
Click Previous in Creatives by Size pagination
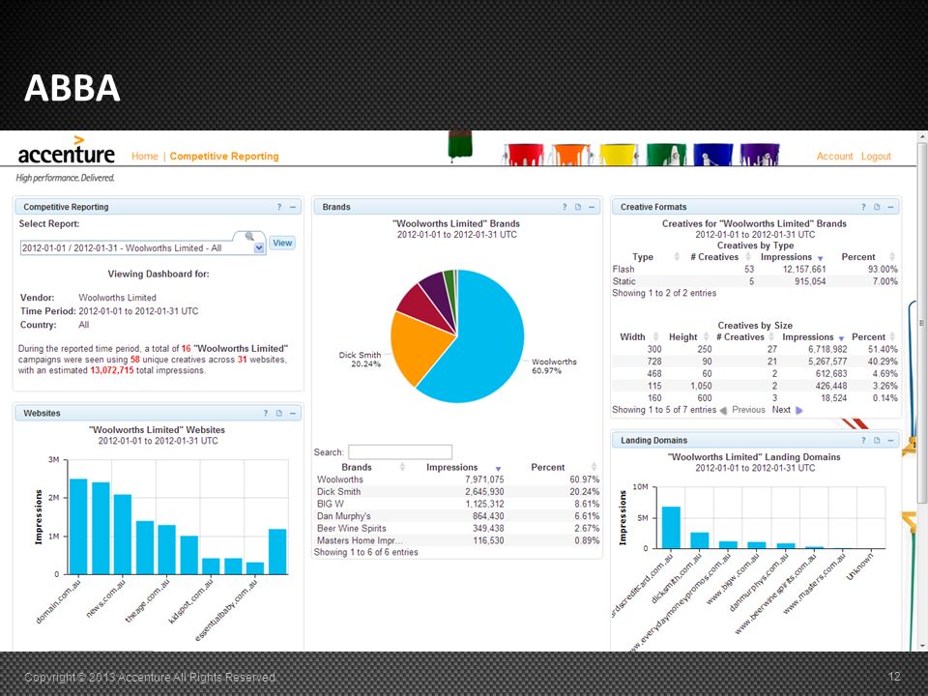point(748,410)
